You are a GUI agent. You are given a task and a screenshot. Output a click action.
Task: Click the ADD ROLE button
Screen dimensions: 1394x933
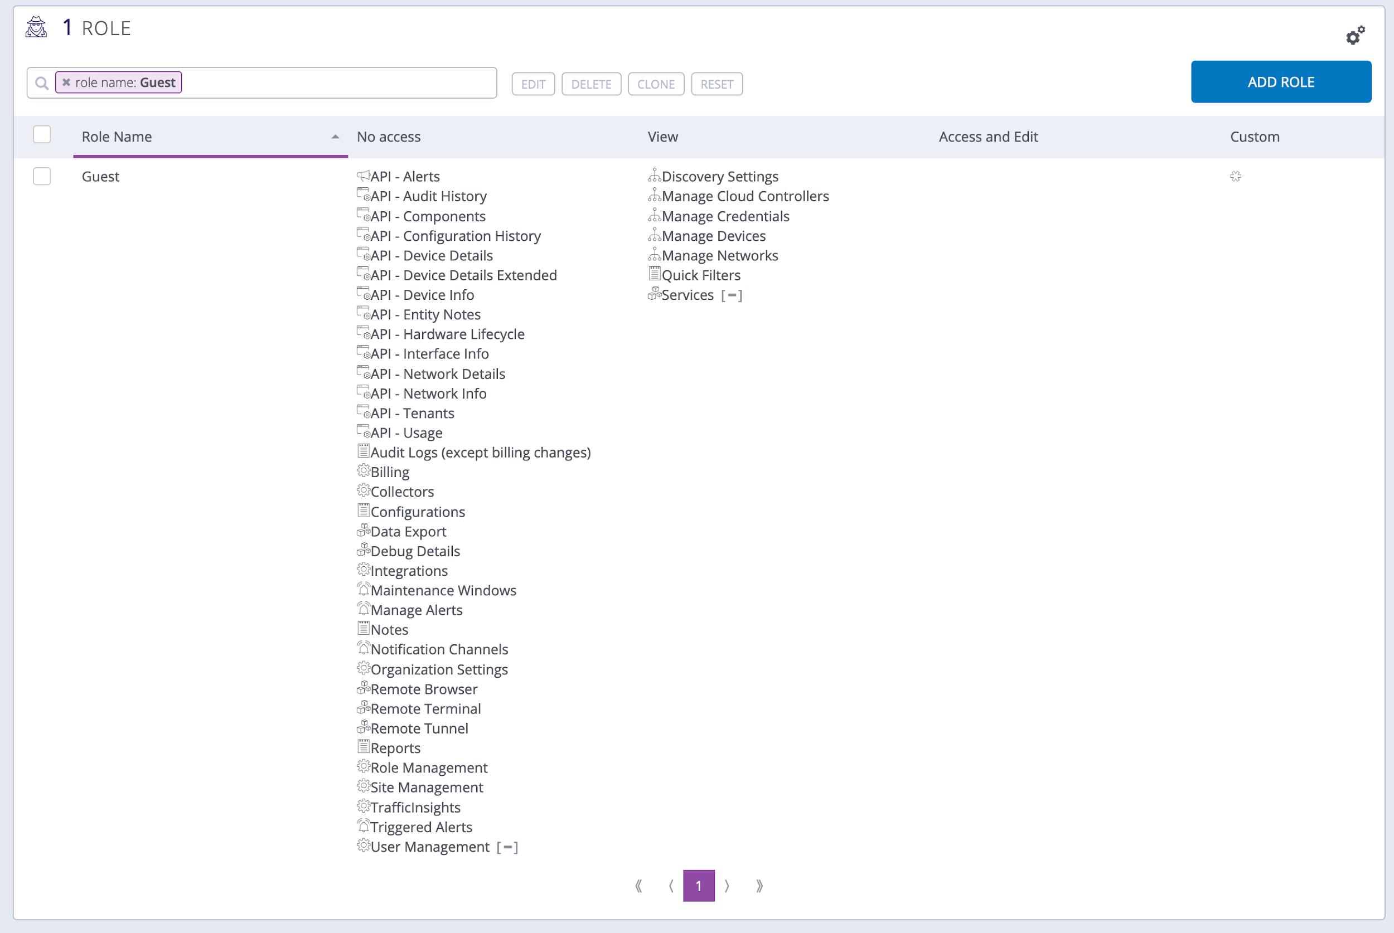click(x=1280, y=81)
